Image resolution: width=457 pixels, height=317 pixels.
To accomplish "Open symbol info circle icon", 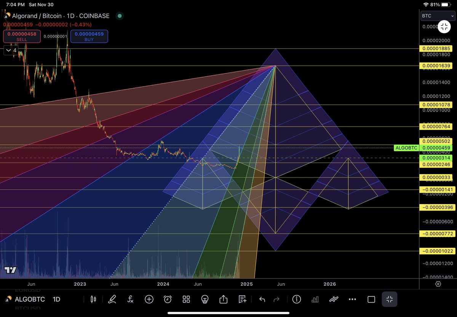I will (x=297, y=299).
